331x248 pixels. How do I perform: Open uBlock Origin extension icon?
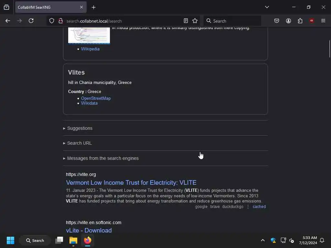coord(312,21)
